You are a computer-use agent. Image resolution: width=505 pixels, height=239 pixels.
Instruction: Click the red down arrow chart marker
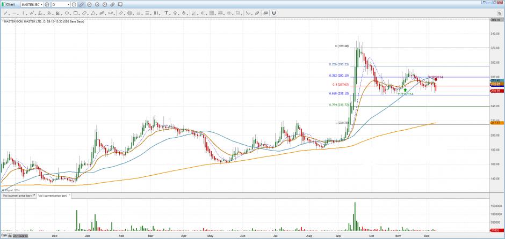436,79
